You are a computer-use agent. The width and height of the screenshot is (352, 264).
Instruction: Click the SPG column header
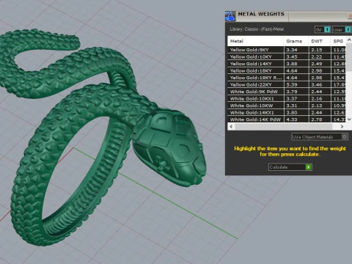(x=338, y=41)
